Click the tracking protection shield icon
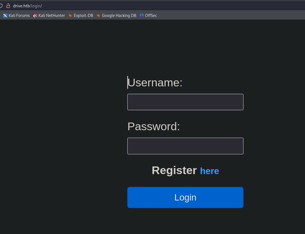 [x=1, y=6]
